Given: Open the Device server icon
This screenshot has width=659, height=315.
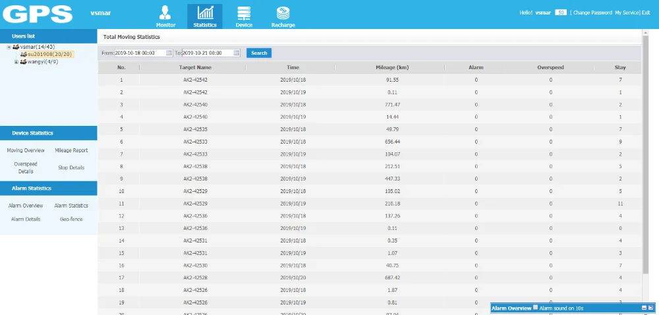Looking at the screenshot, I should pos(244,13).
